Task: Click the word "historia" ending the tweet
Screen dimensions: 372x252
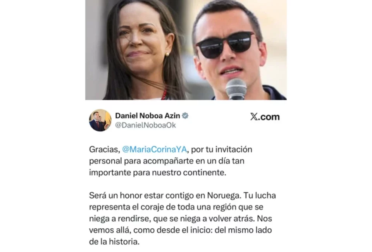Action: (124, 242)
